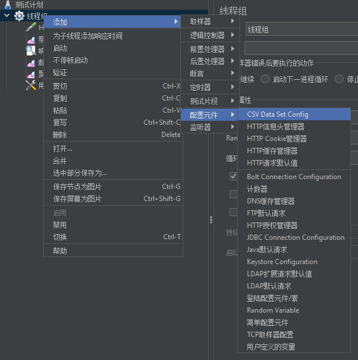The width and height of the screenshot is (358, 360).
Task: Add JDBC Connection Configuration
Action: pos(294,237)
